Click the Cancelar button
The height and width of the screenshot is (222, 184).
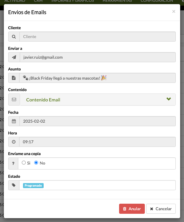coord(161,209)
